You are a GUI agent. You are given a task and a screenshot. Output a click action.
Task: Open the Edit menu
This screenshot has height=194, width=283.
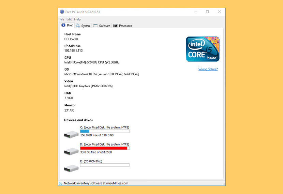click(69, 19)
